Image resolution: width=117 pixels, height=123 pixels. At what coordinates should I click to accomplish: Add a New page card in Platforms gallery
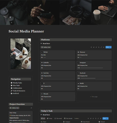point(94,97)
